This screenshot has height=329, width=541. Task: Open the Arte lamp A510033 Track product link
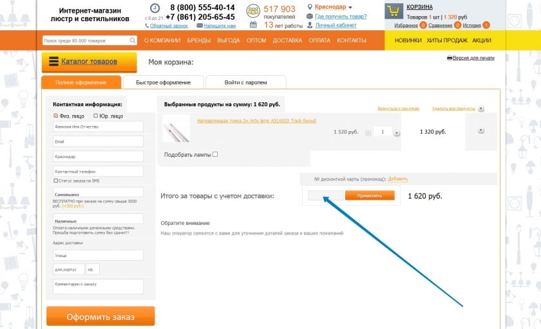coord(256,121)
